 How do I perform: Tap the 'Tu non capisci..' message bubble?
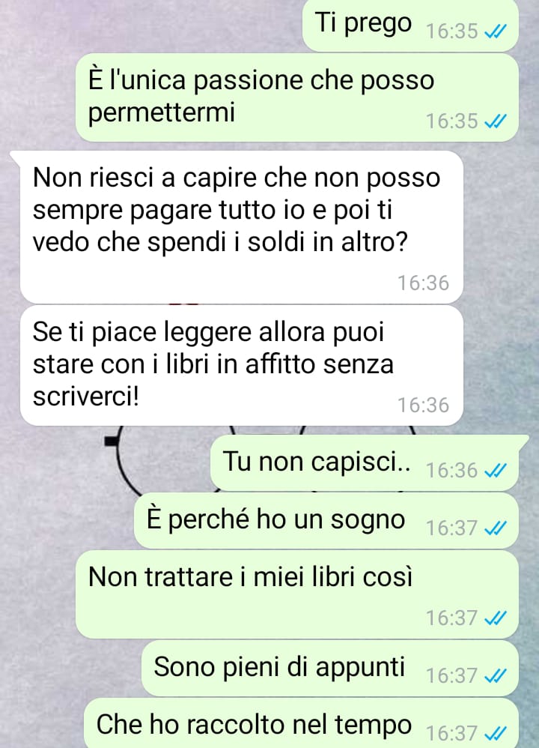364,462
